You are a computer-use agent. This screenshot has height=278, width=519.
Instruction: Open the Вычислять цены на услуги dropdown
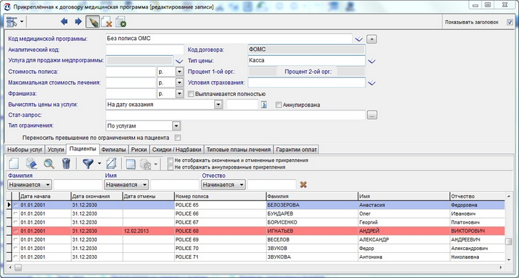(x=218, y=105)
